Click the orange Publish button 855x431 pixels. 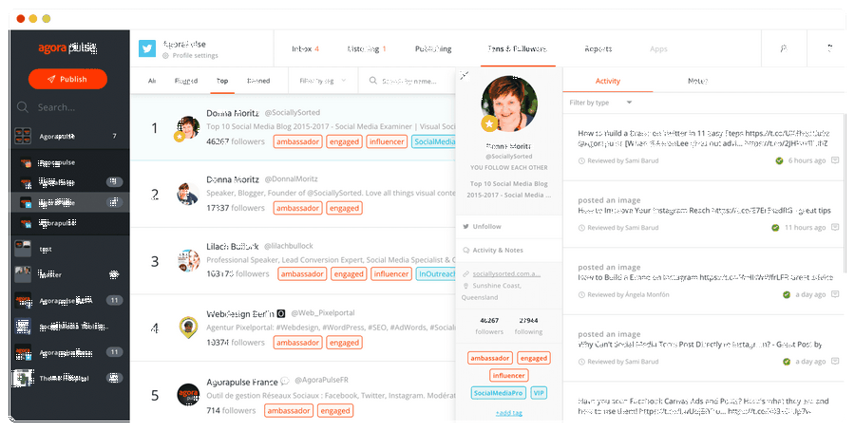[67, 79]
